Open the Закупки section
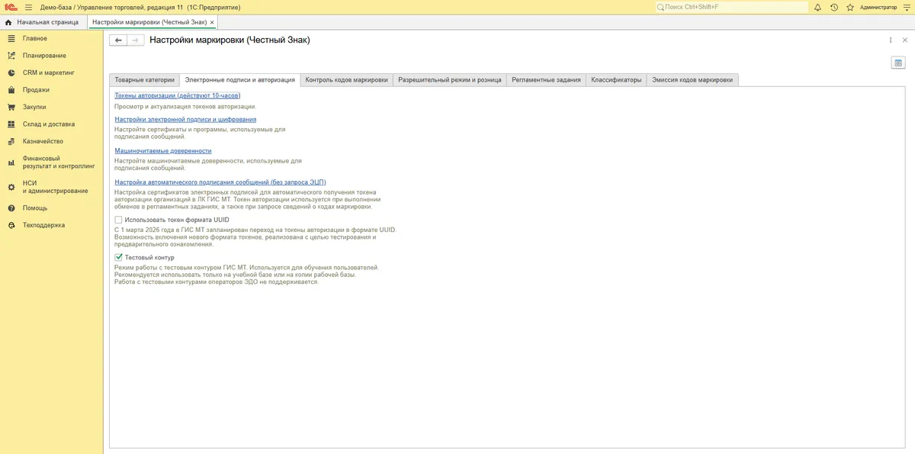Screen dimensions: 915x454 pos(34,107)
